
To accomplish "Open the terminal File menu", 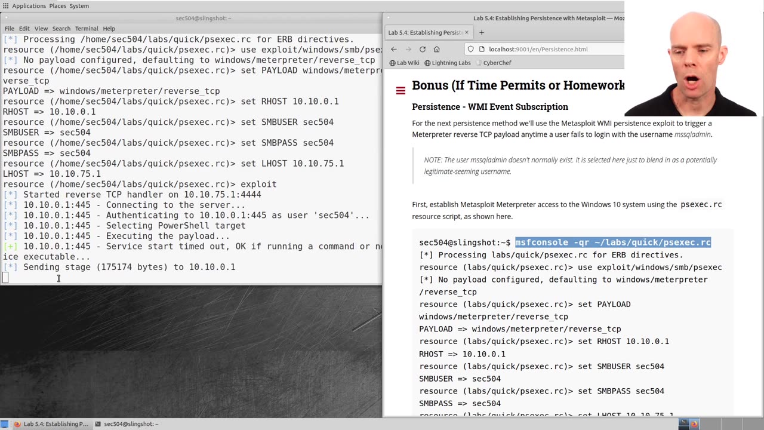I will (10, 28).
